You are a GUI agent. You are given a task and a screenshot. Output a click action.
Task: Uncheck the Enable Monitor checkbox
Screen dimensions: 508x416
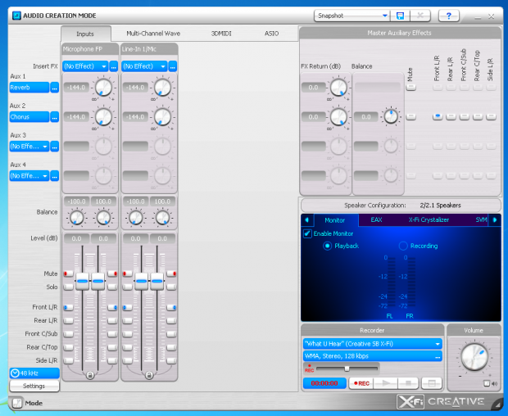coord(307,233)
